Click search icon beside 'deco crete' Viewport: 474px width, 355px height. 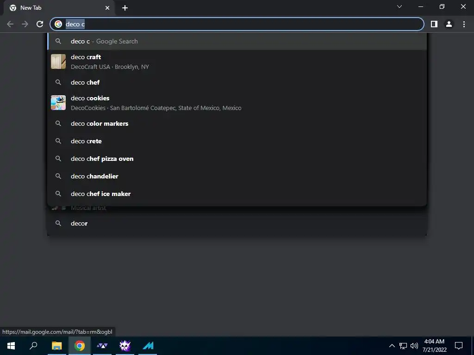[x=58, y=141]
